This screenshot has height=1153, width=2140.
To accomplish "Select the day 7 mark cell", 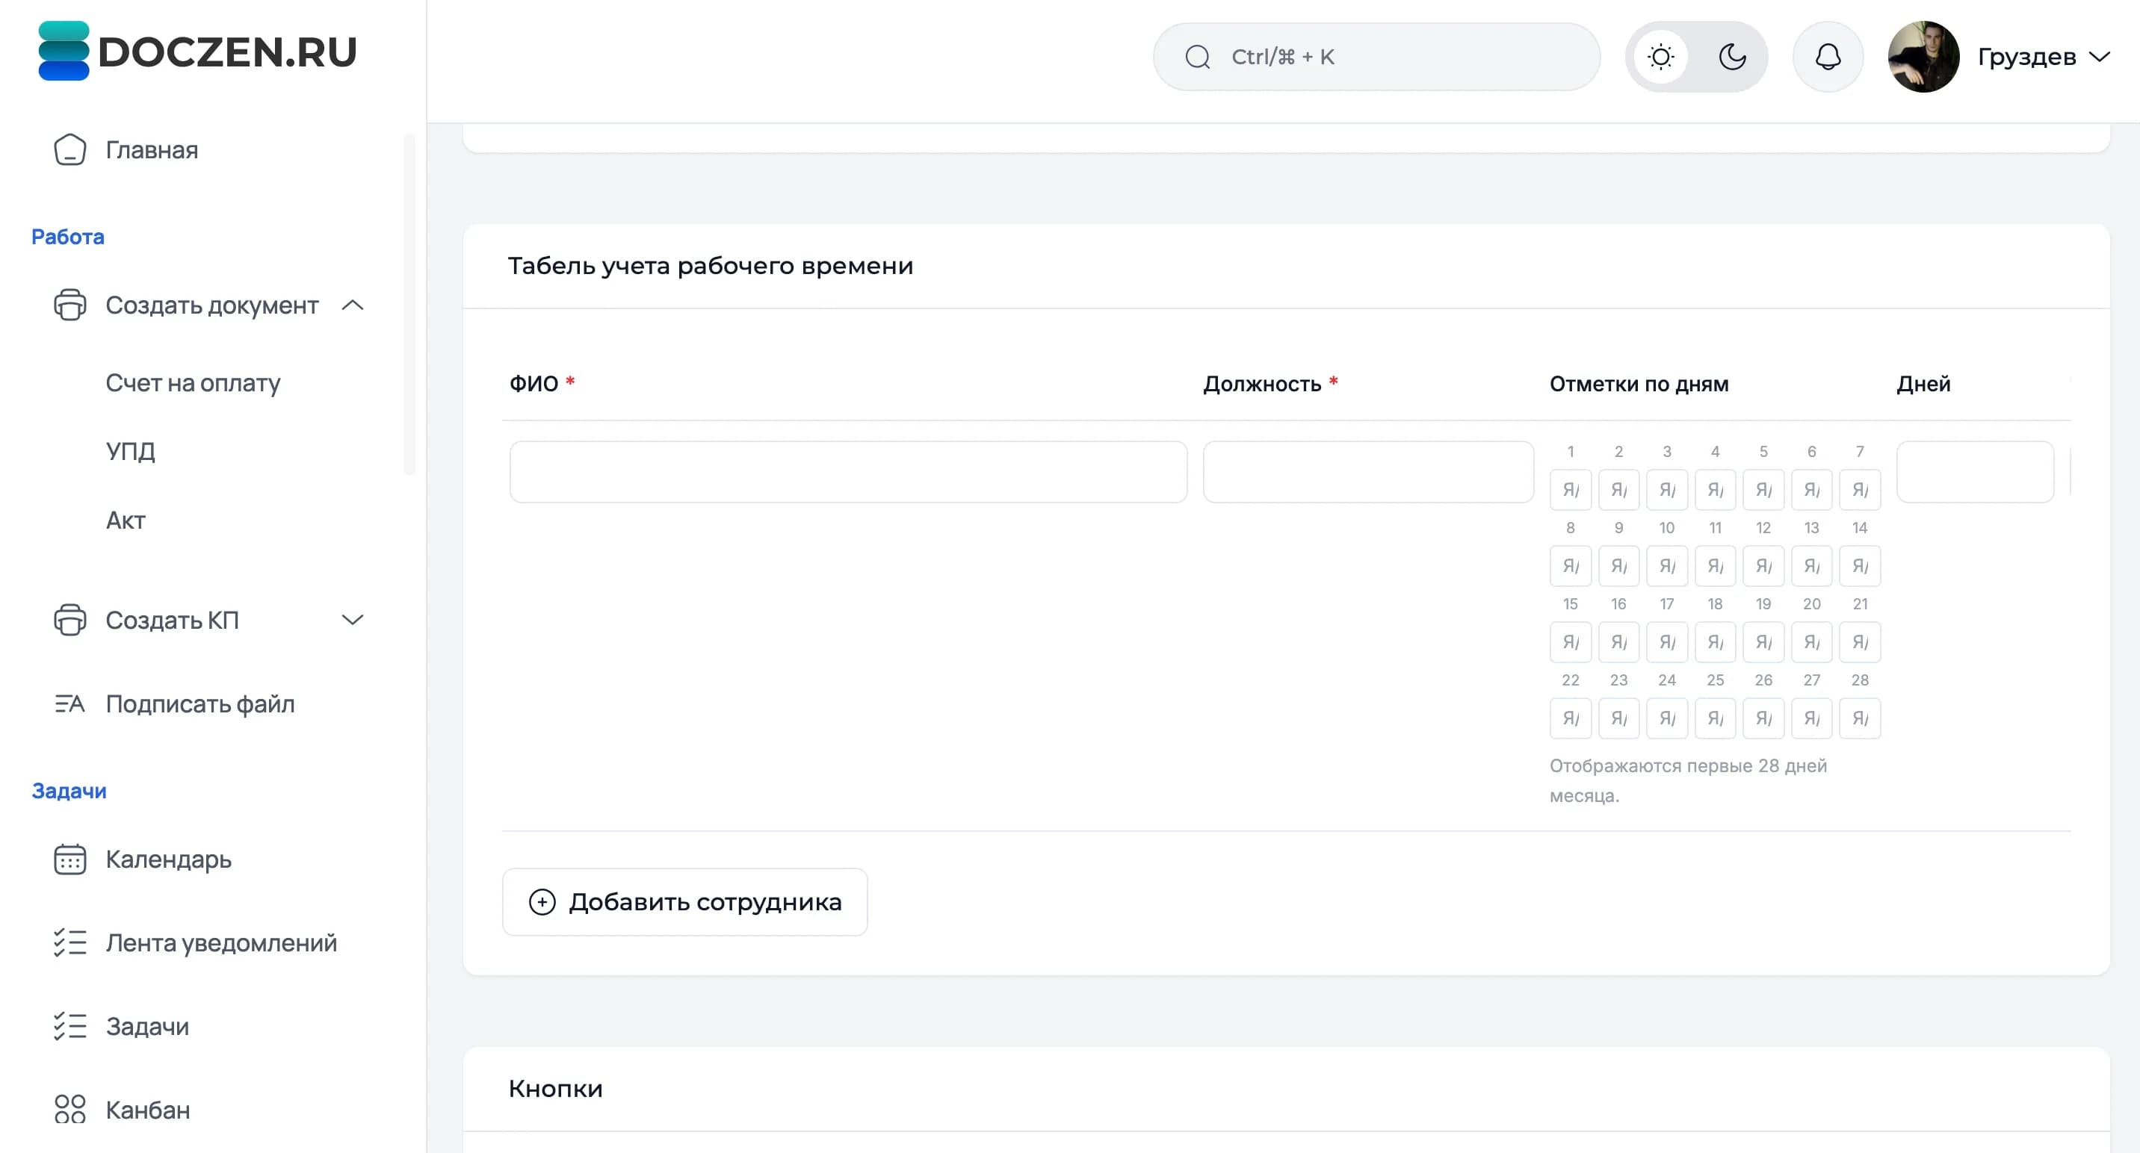I will [x=1859, y=490].
